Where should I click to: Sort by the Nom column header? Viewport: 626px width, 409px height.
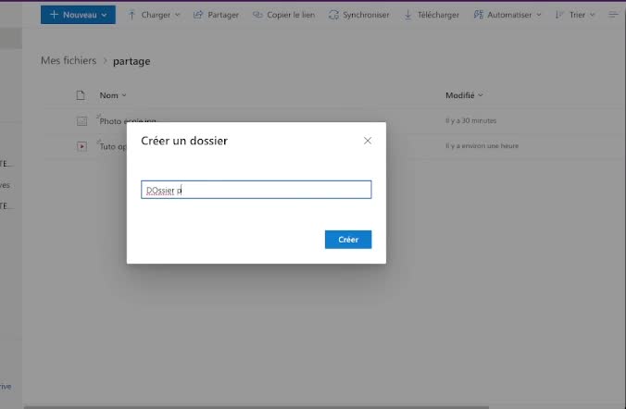click(x=112, y=95)
